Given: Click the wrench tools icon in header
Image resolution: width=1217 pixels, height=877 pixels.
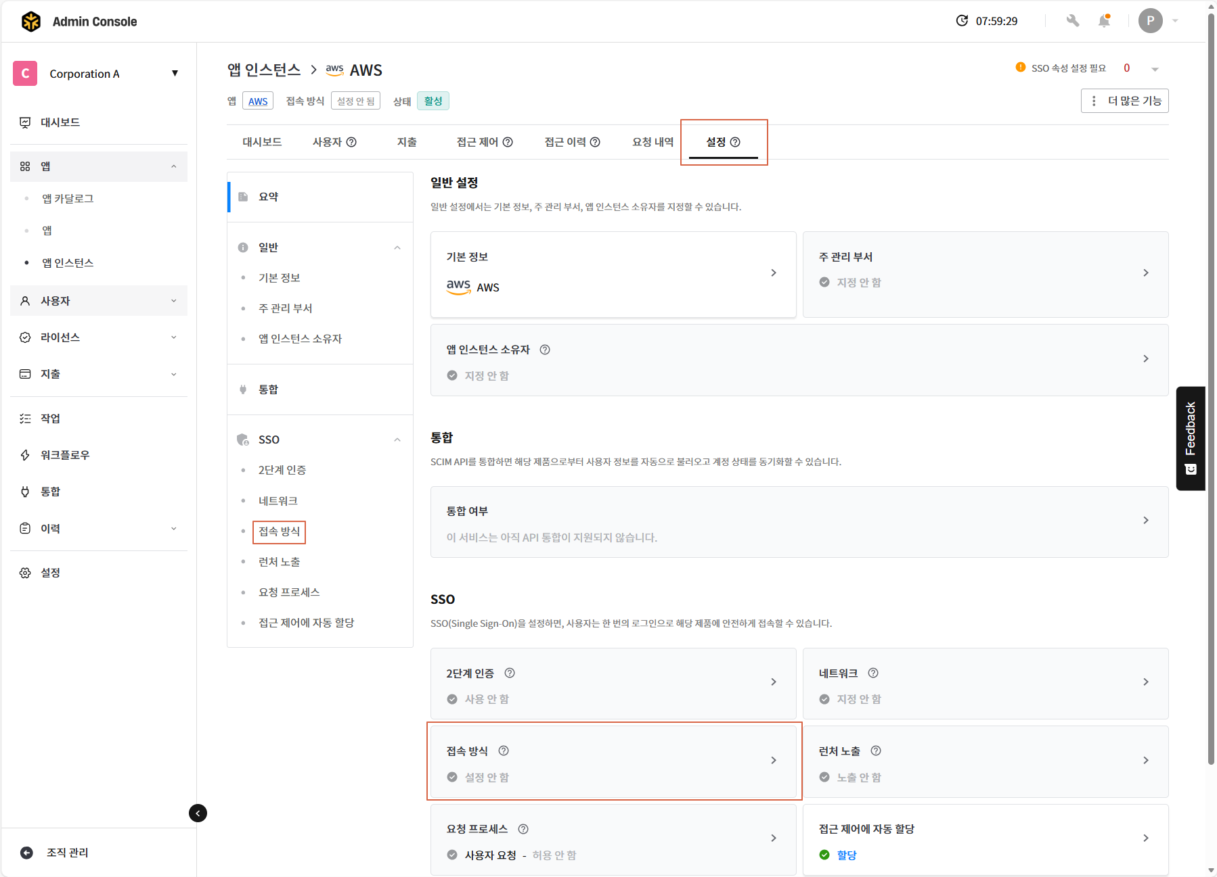Looking at the screenshot, I should (1072, 21).
